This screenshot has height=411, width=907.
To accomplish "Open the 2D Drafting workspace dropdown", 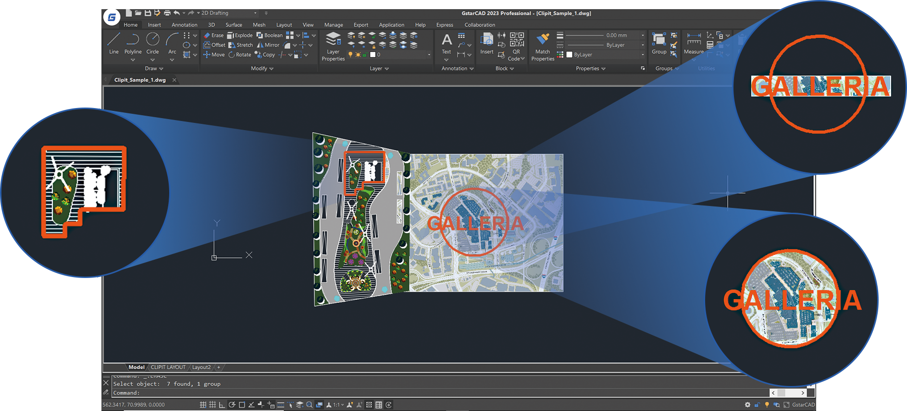I will pyautogui.click(x=229, y=13).
